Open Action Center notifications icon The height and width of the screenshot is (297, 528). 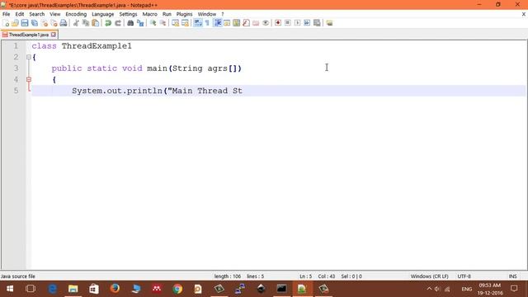coord(514,289)
